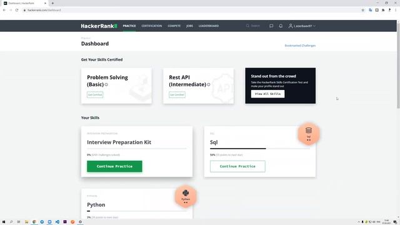Click the Sql progress bar
The width and height of the screenshot is (400, 225).
pyautogui.click(x=260, y=149)
